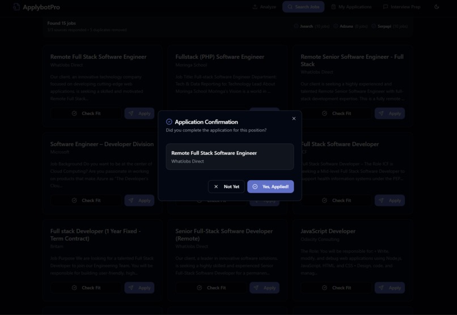Open the Interview Prep tab

(x=401, y=7)
